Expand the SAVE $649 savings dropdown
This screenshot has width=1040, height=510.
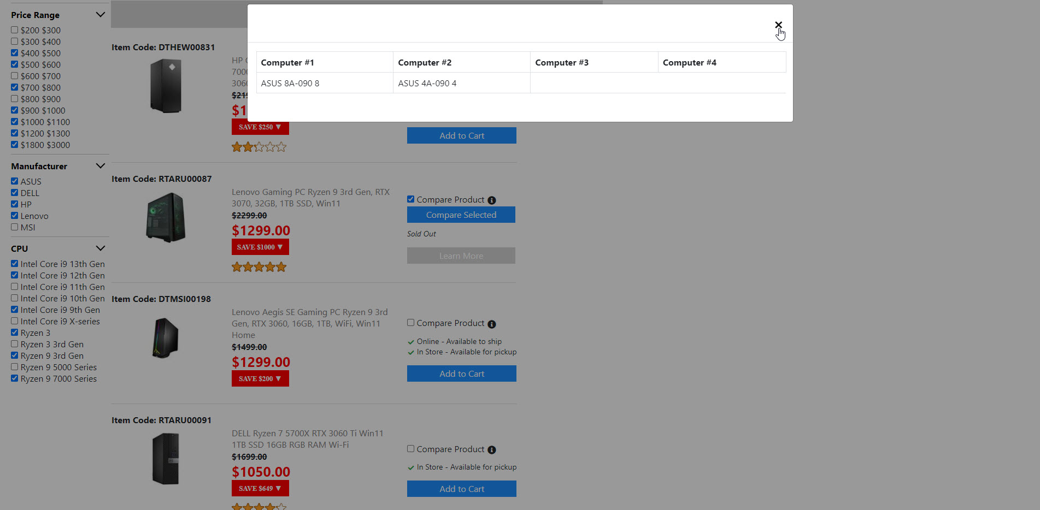260,489
